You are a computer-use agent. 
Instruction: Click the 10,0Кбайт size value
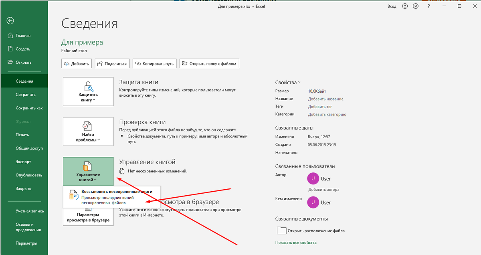317,91
